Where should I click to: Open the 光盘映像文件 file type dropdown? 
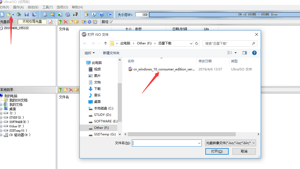[230, 143]
